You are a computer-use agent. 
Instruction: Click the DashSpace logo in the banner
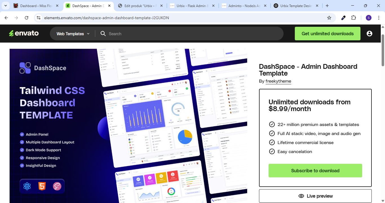(x=43, y=68)
